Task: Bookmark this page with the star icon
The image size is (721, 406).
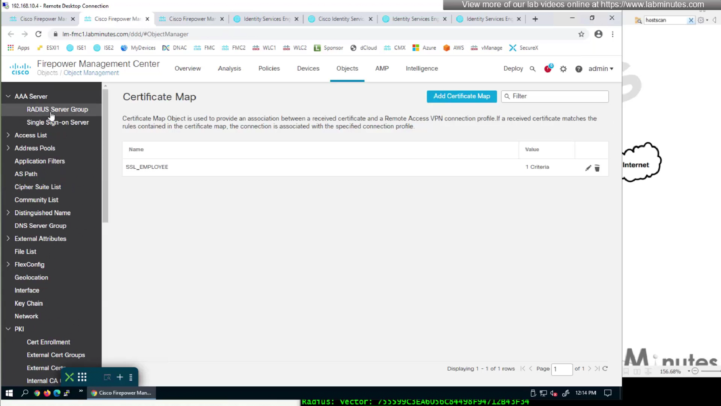Action: click(x=581, y=34)
